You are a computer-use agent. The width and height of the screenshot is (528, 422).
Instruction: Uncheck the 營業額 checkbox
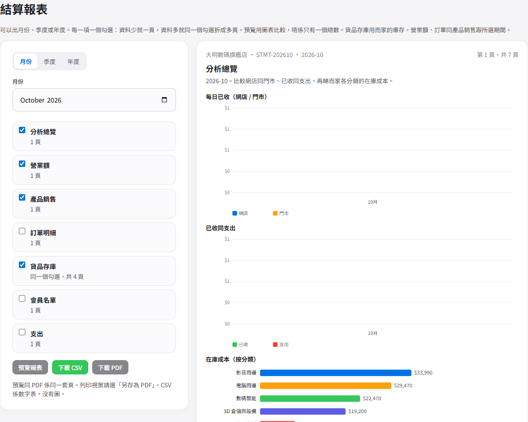coord(22,164)
